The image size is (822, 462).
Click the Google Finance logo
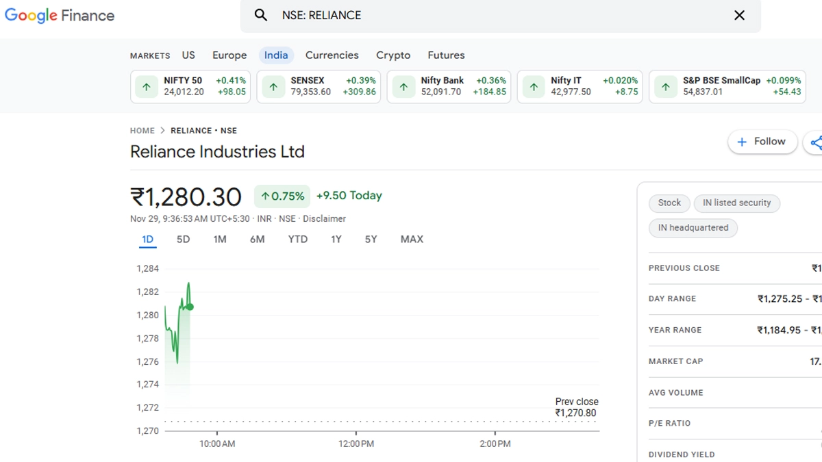[60, 15]
